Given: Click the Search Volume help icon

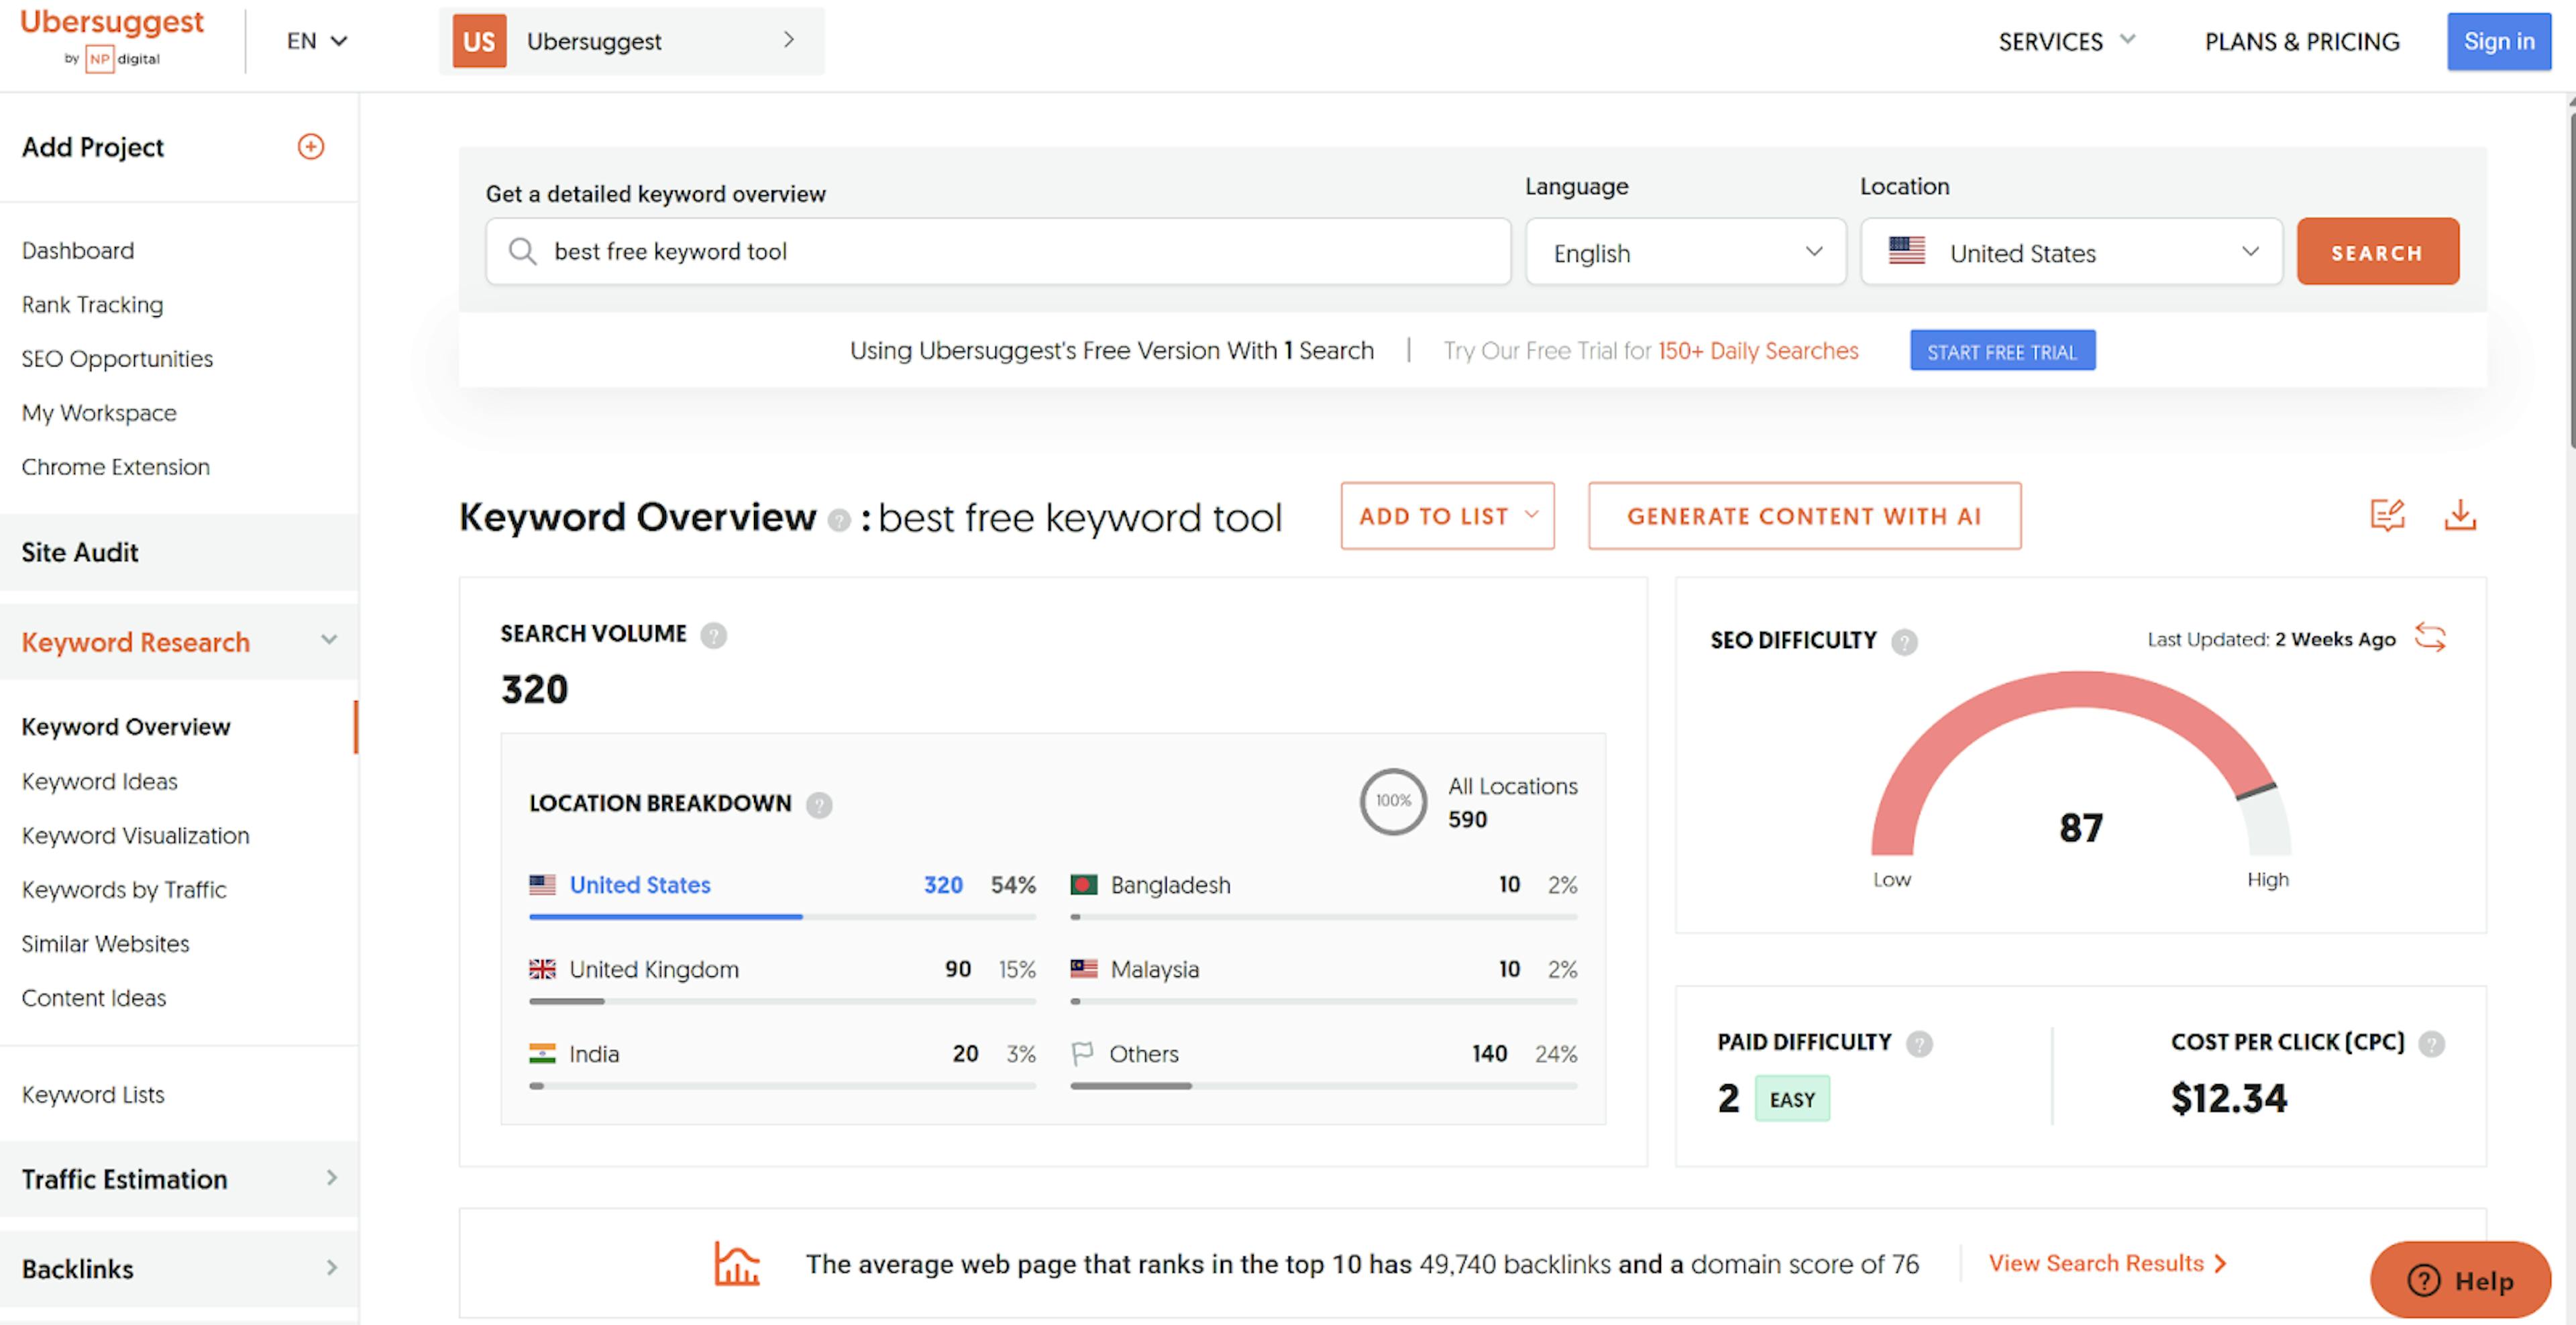Looking at the screenshot, I should tap(713, 635).
